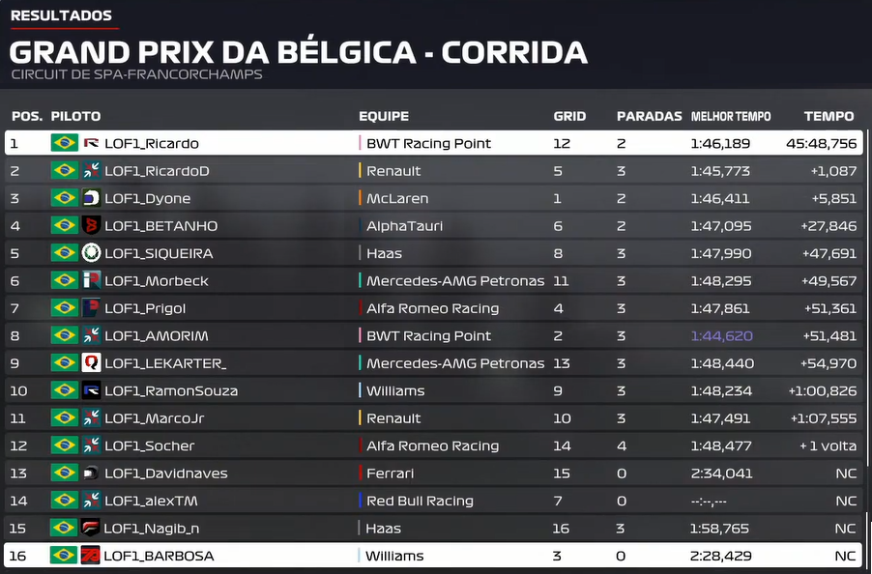Select the LOF1_AMORIM driver row
This screenshot has width=872, height=574.
[434, 335]
